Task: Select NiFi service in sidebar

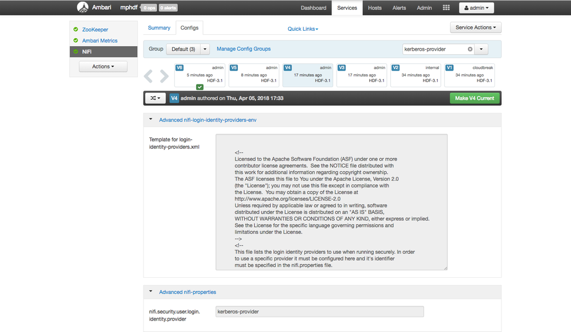Action: (x=103, y=52)
